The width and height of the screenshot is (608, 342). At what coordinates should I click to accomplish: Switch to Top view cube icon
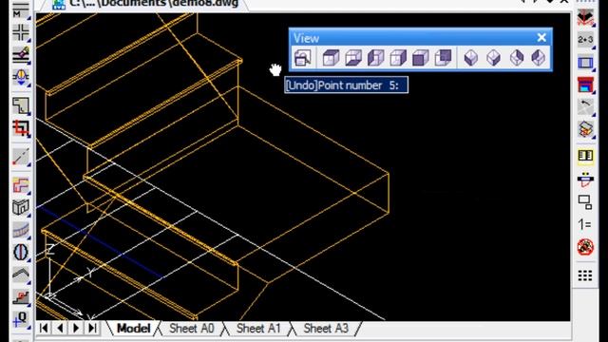[331, 58]
